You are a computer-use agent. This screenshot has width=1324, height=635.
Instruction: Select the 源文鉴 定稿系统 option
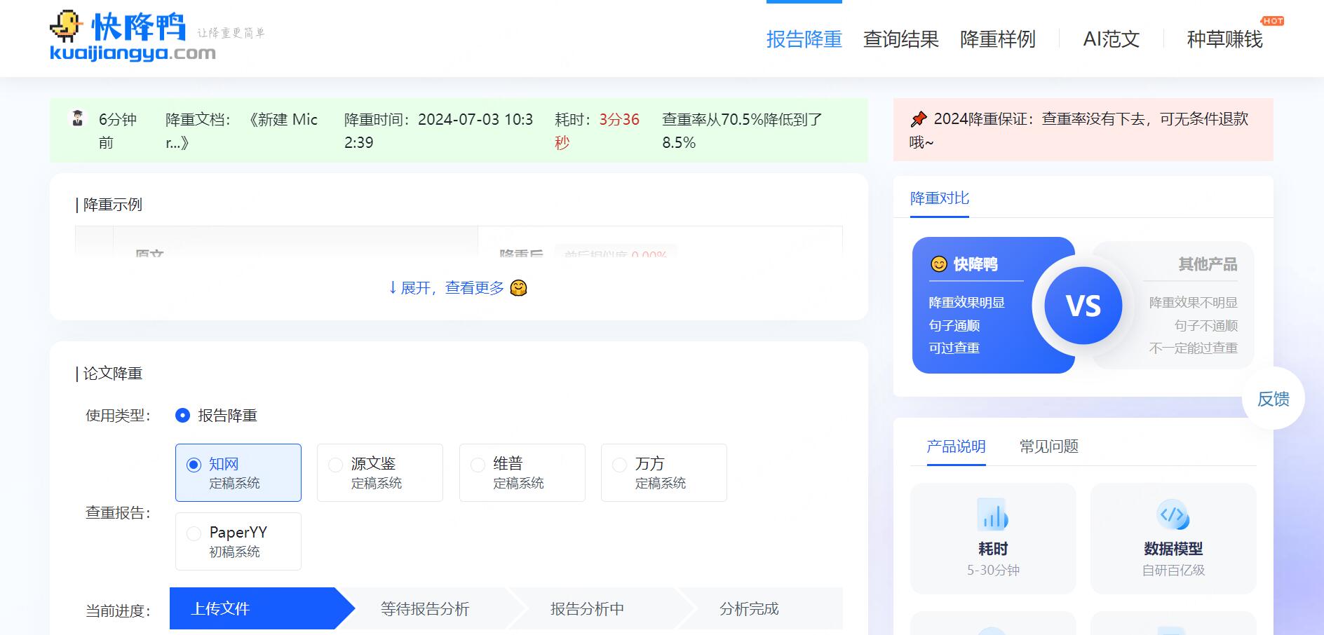[380, 472]
